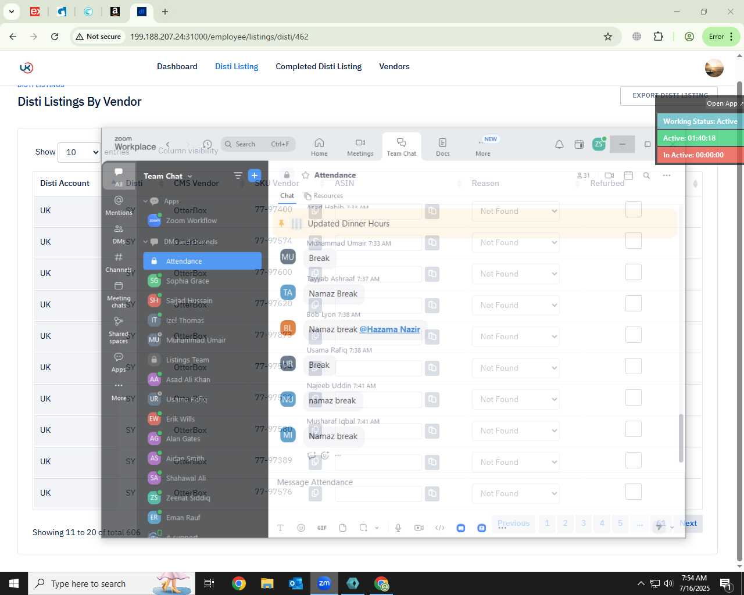Open Reason dropdown for SKU 77-97574
This screenshot has width=744, height=595.
click(x=516, y=242)
